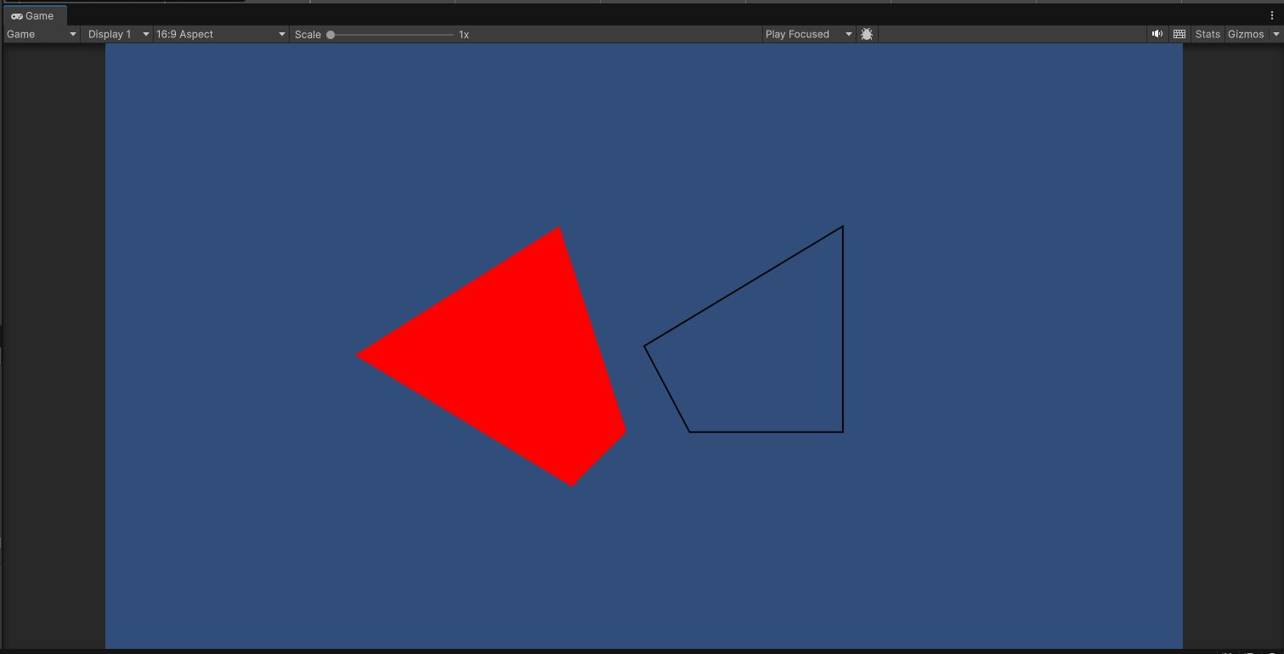Screen dimensions: 1284x654
Task: Click the 1x scale value
Action: (x=464, y=35)
